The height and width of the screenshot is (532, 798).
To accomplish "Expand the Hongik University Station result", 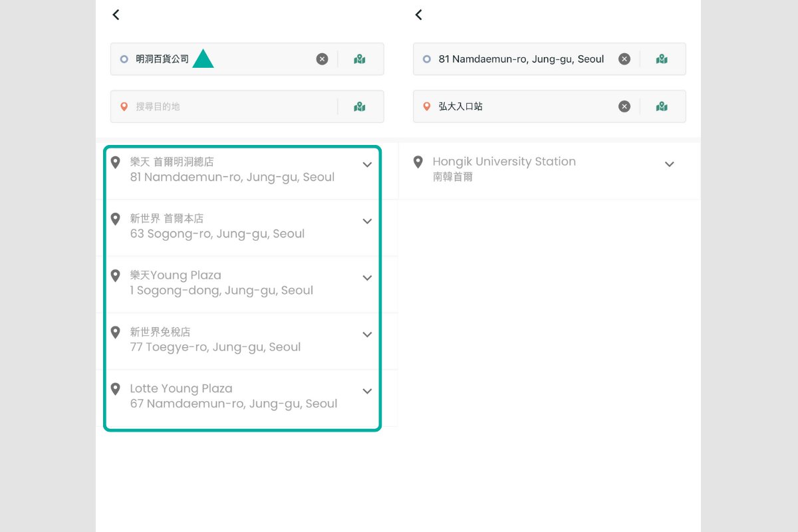I will click(670, 164).
